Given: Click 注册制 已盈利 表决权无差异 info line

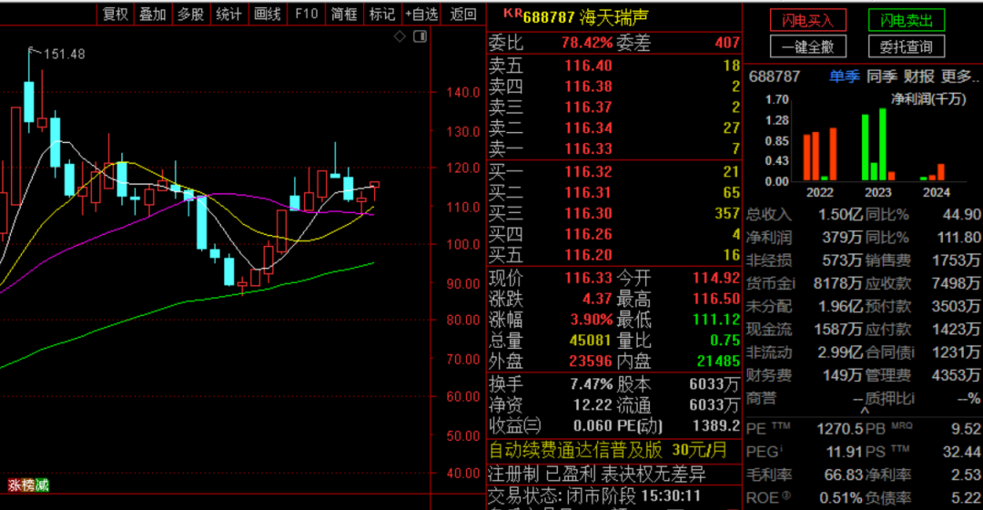Looking at the screenshot, I should click(597, 474).
